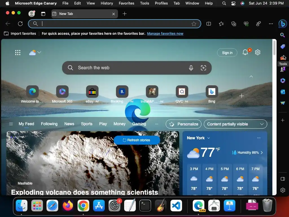289x217 pixels.
Task: Open the Profiles menu
Action: [161, 3]
